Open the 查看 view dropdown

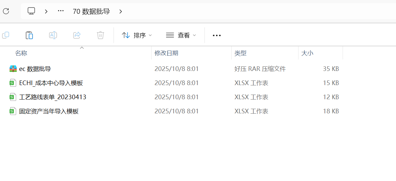point(181,35)
